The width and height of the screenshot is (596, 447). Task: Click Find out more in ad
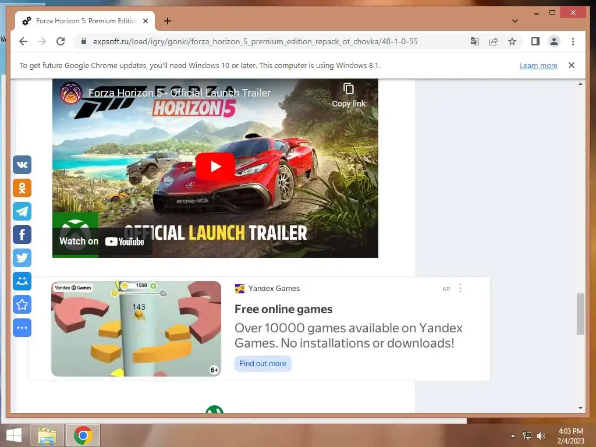coord(262,363)
